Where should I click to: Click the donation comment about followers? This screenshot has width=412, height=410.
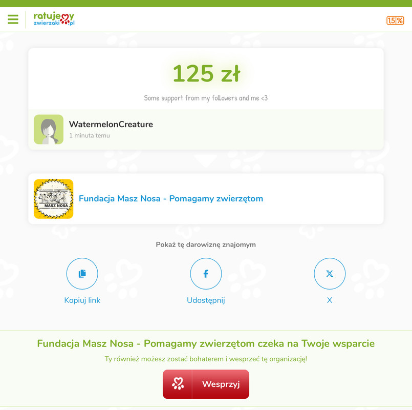206,98
